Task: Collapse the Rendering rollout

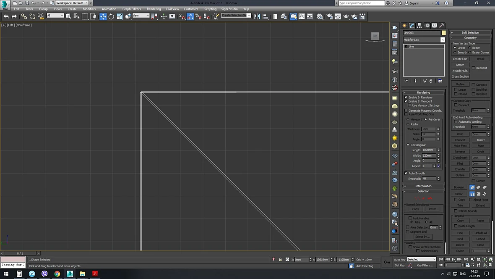Action: pyautogui.click(x=423, y=92)
